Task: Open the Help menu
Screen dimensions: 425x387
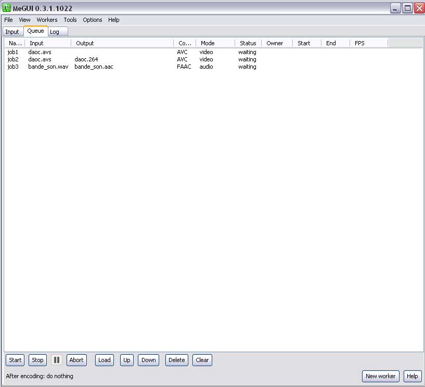Action: click(113, 20)
